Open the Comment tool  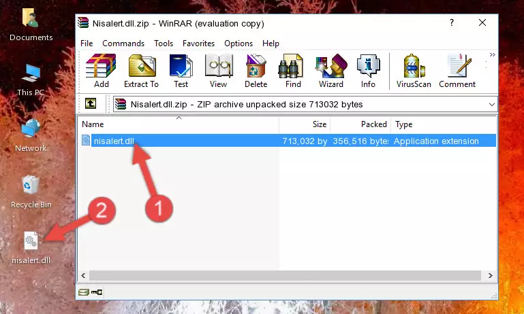(457, 71)
